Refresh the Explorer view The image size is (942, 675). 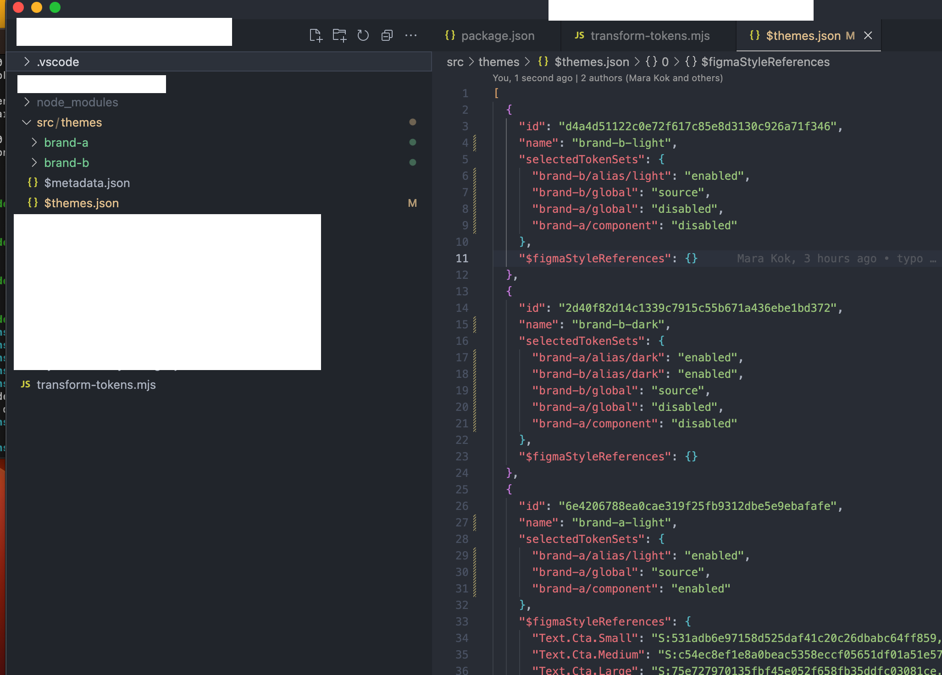[x=363, y=35]
